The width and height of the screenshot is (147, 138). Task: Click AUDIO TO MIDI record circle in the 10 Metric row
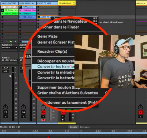[38, 14]
